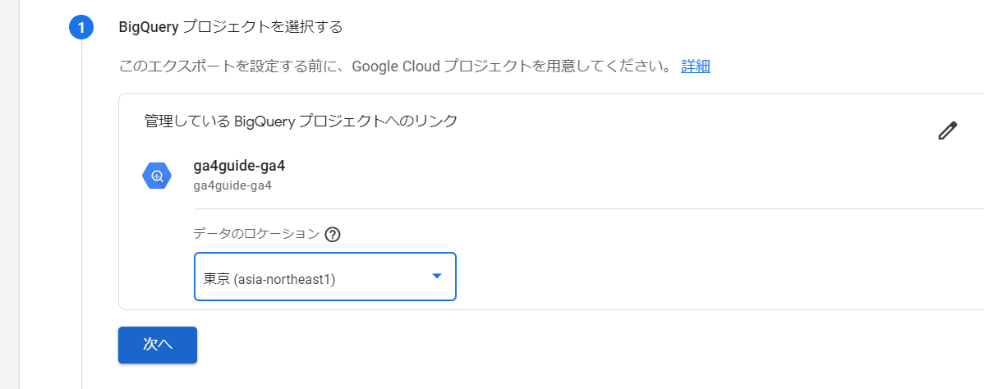The image size is (984, 389).
Task: Click the gray ga4guide-ga4 project ID subtitle
Action: (x=232, y=185)
